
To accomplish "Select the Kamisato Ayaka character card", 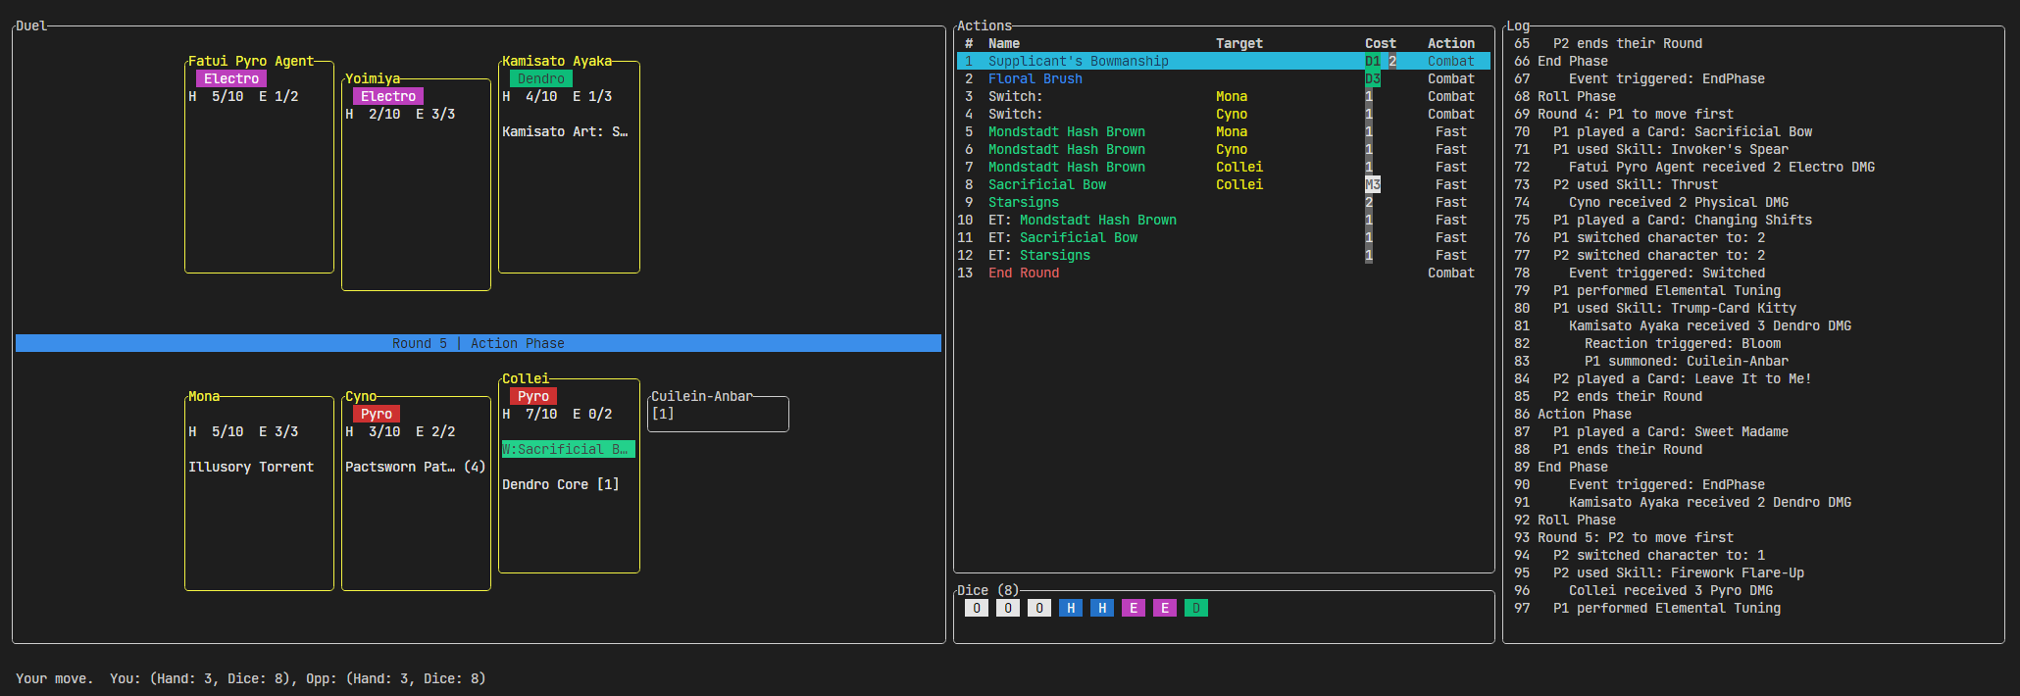I will coord(569,167).
